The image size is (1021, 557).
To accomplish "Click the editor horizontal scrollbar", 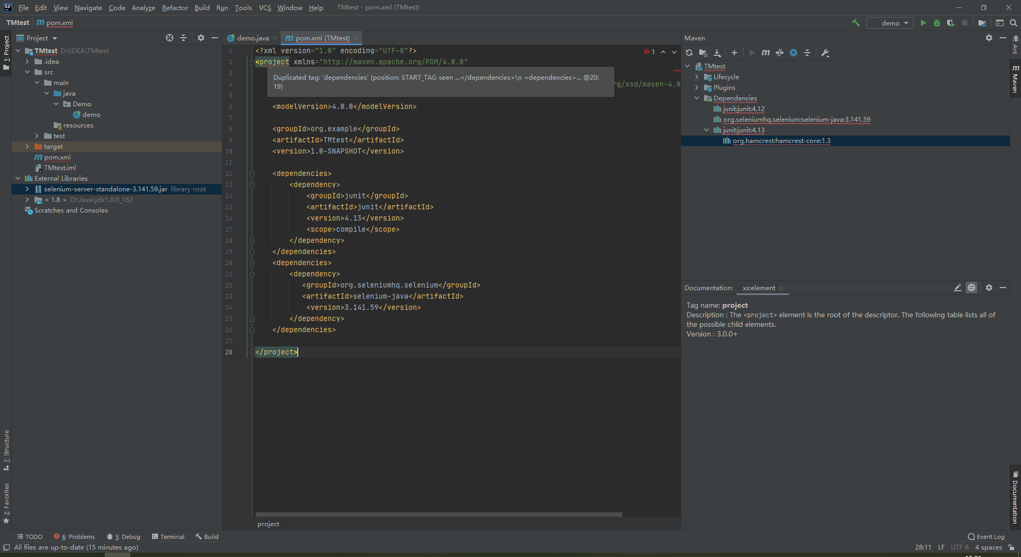I will (x=439, y=514).
